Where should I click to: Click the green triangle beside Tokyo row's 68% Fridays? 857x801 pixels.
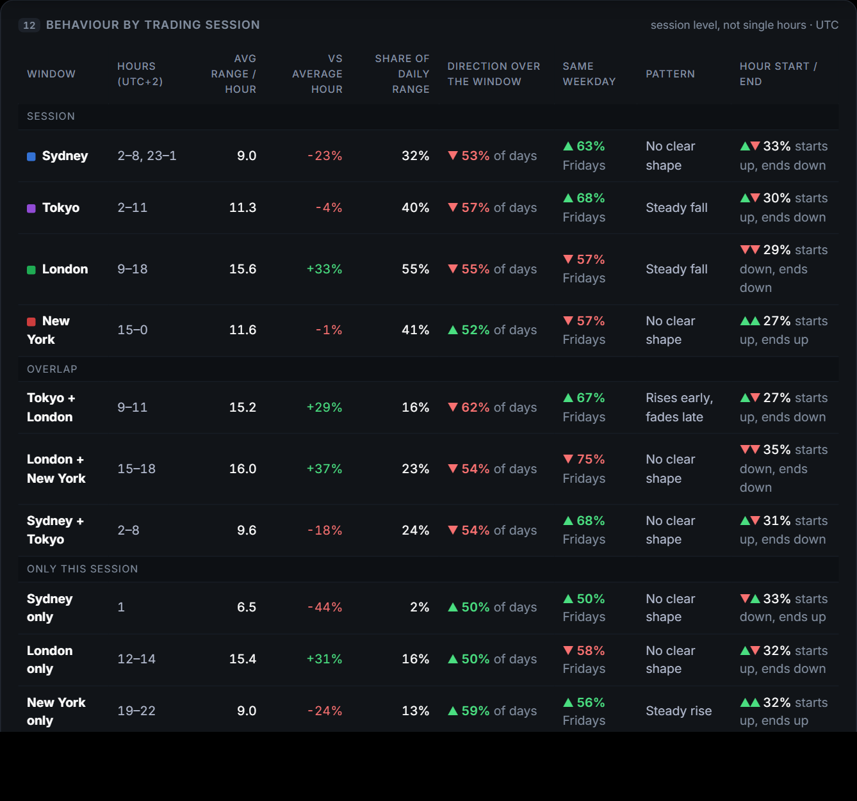point(568,198)
